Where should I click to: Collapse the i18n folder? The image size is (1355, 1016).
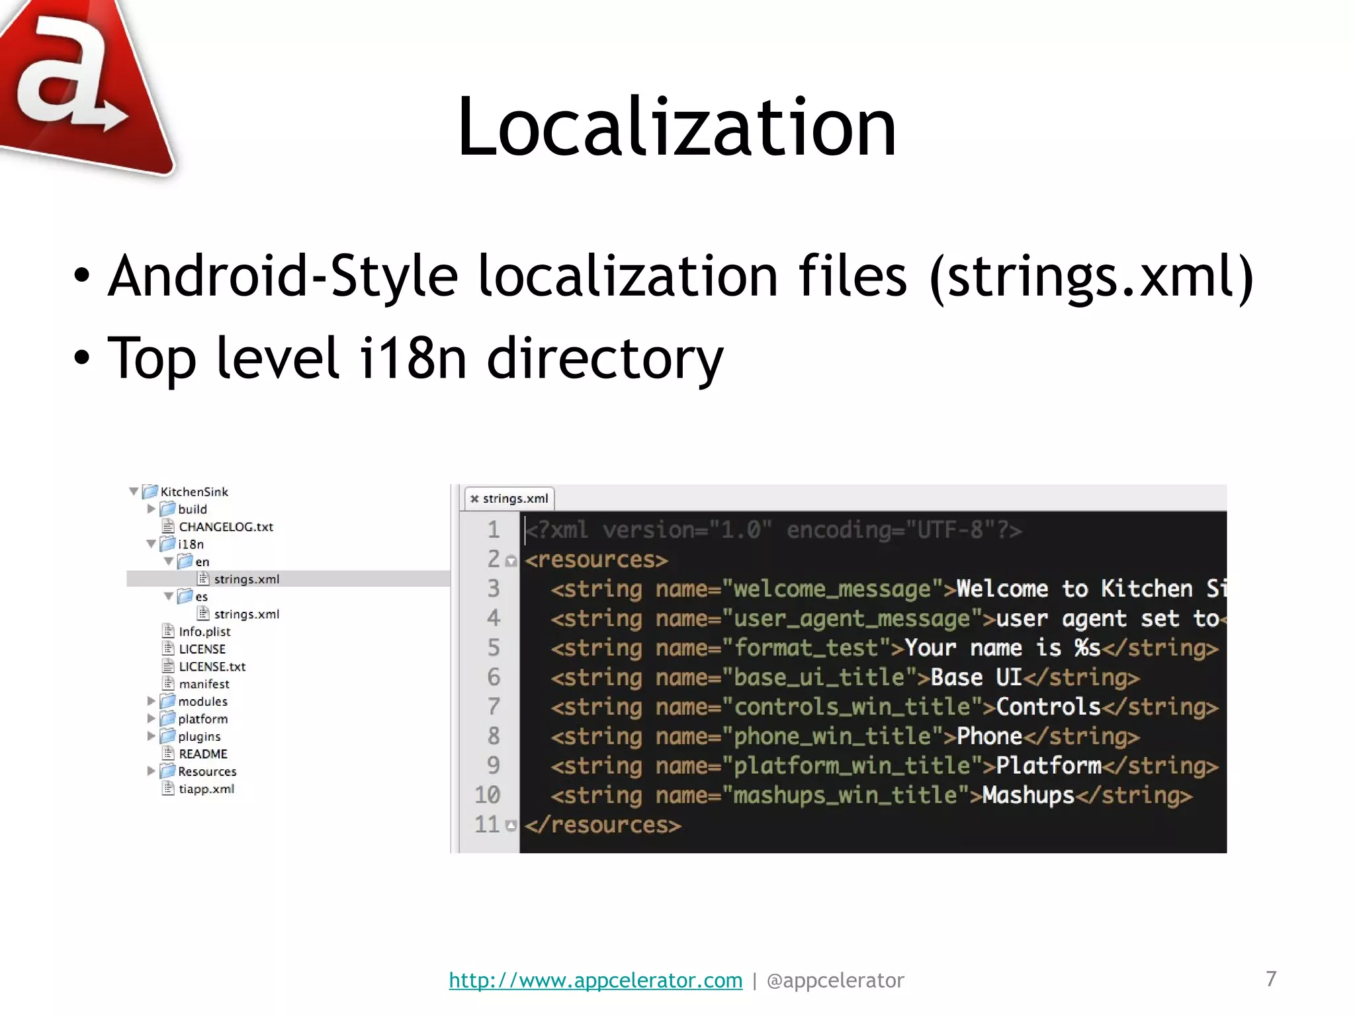[x=151, y=544]
